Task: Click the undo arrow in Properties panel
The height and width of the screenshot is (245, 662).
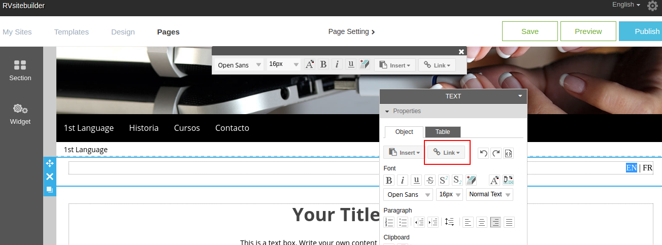Action: pyautogui.click(x=483, y=153)
